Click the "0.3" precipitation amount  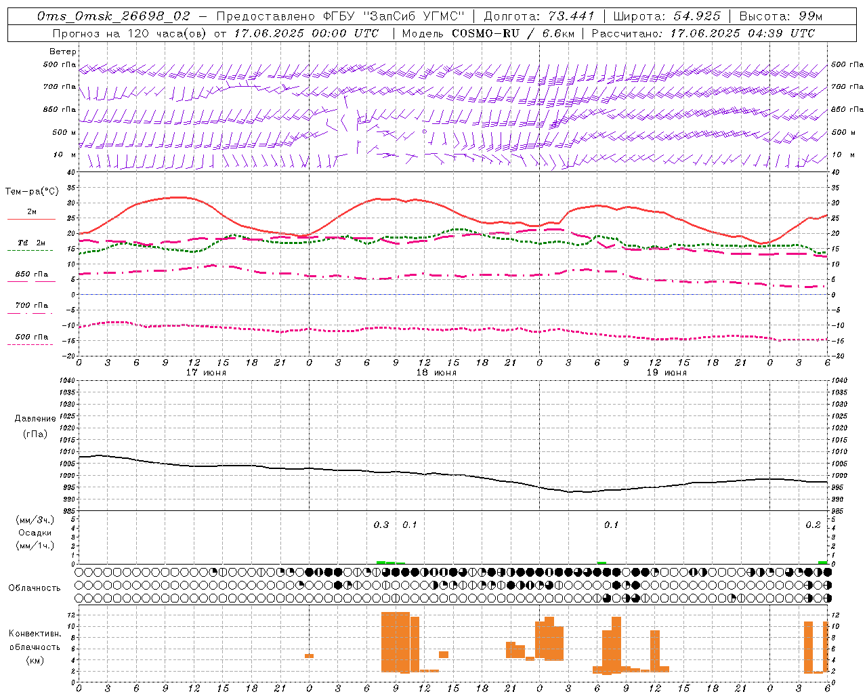pos(381,525)
